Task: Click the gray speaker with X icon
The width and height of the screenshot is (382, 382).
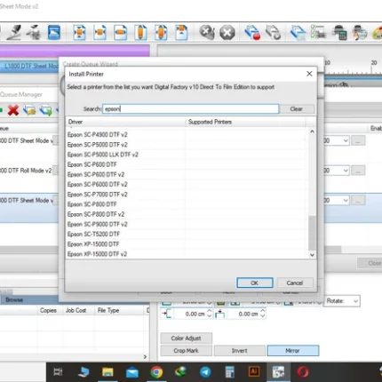Action: pyautogui.click(x=207, y=32)
